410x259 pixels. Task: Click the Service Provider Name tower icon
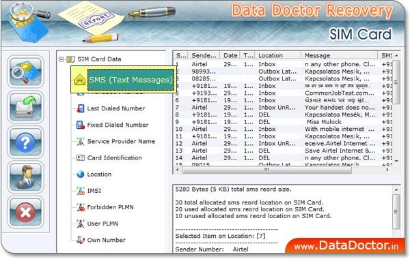coord(81,141)
